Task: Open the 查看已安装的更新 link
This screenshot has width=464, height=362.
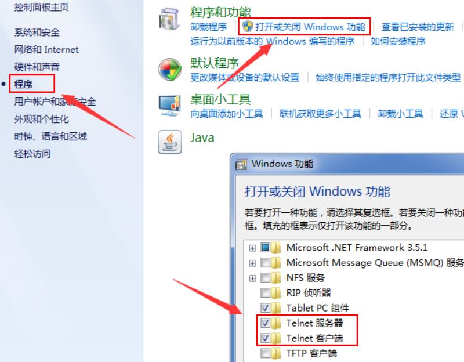Action: tap(418, 27)
